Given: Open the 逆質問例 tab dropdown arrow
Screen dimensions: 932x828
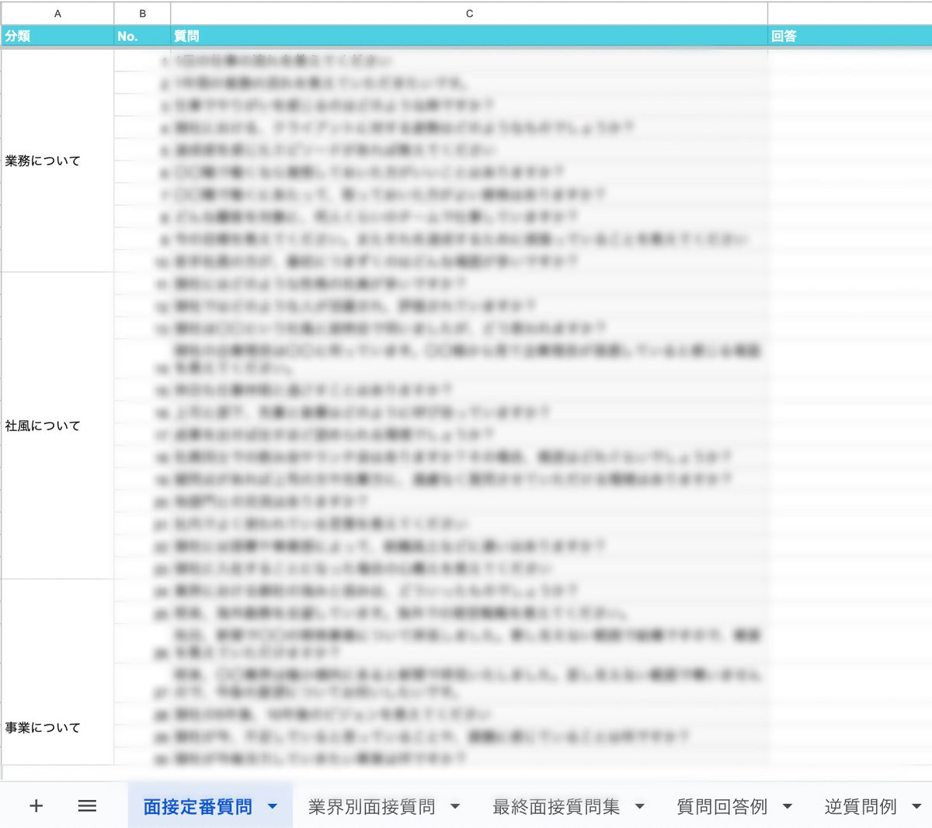Looking at the screenshot, I should (x=914, y=806).
